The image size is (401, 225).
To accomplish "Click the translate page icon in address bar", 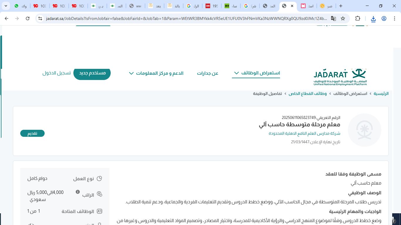I will pos(333,18).
